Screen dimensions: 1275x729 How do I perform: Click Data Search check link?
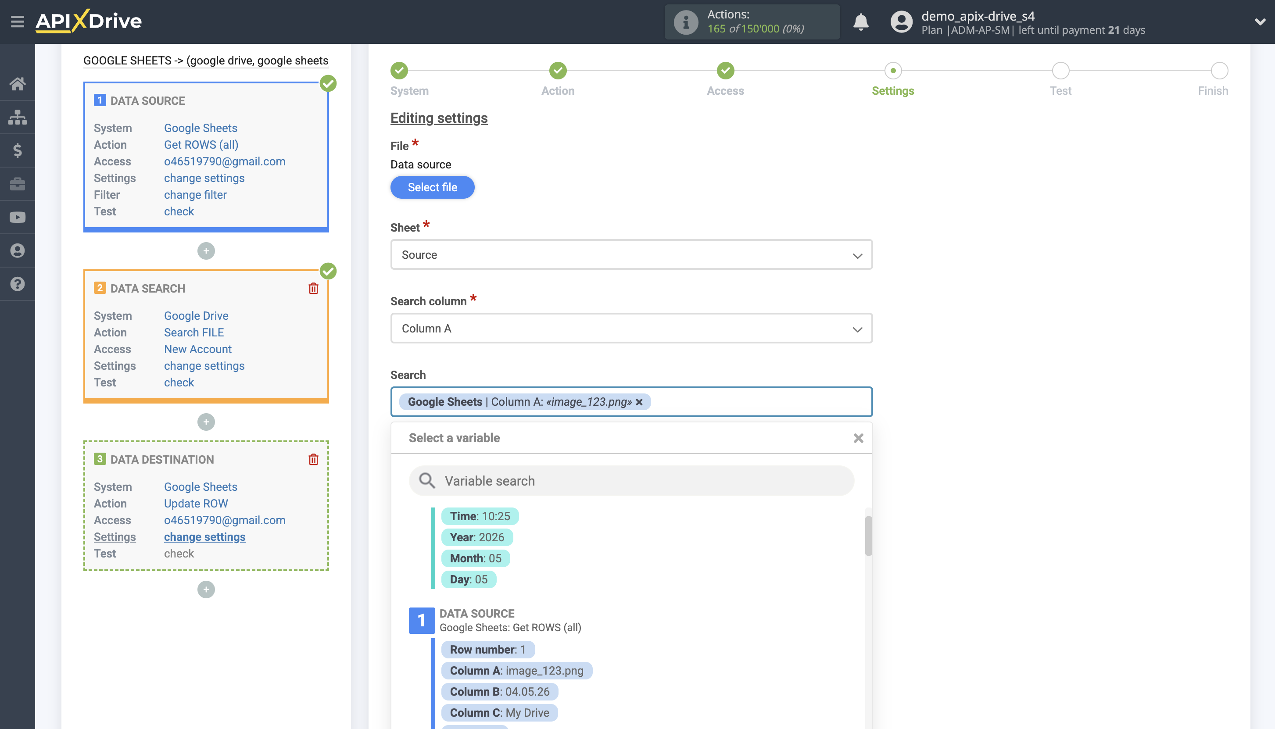(x=179, y=382)
